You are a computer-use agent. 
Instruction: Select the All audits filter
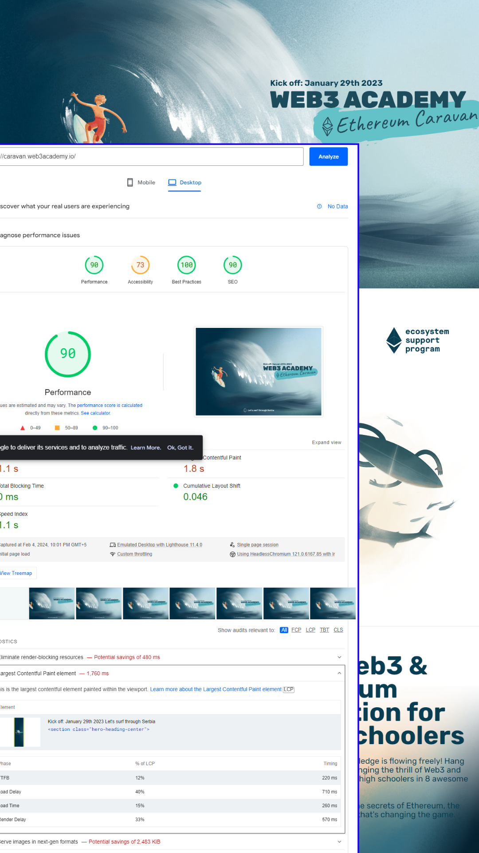coord(284,630)
